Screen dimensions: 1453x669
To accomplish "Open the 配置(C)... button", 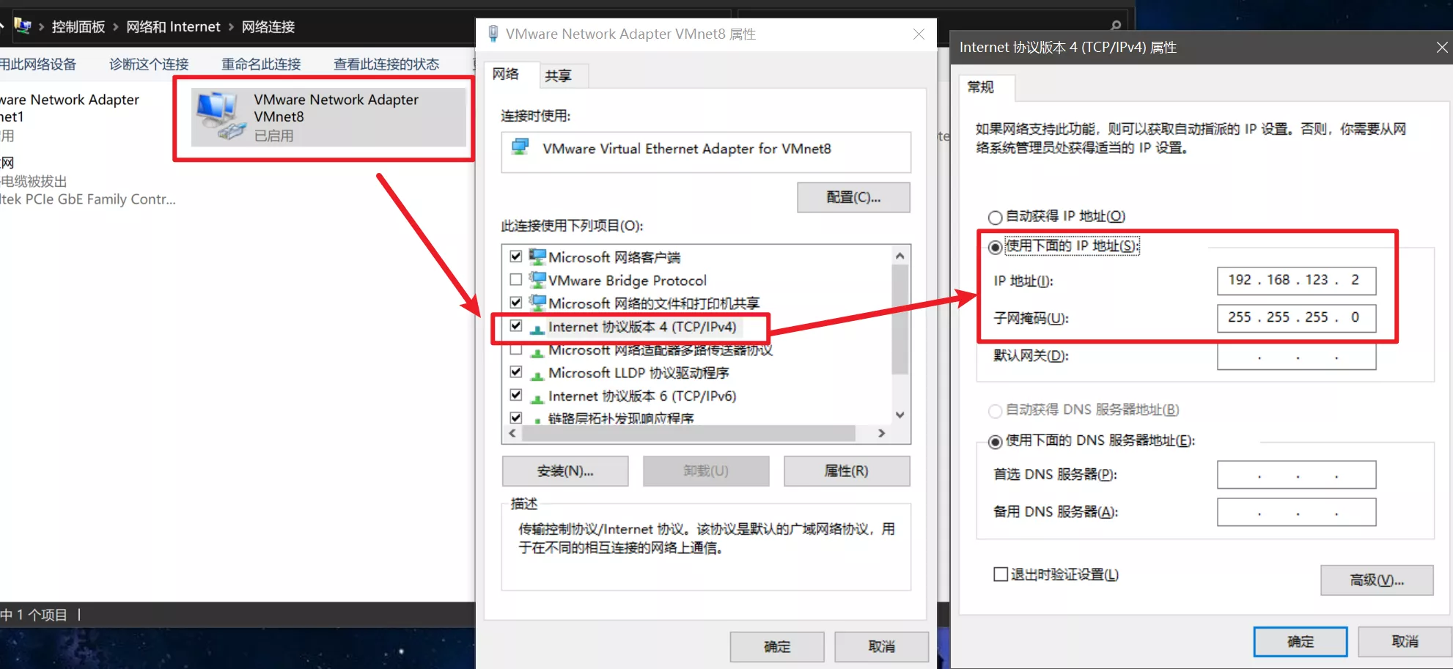I will 853,197.
